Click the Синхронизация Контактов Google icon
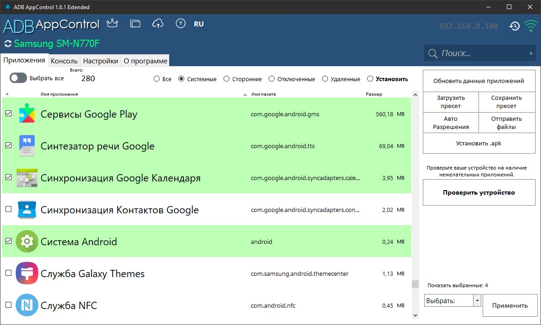The image size is (541, 325). click(x=27, y=209)
